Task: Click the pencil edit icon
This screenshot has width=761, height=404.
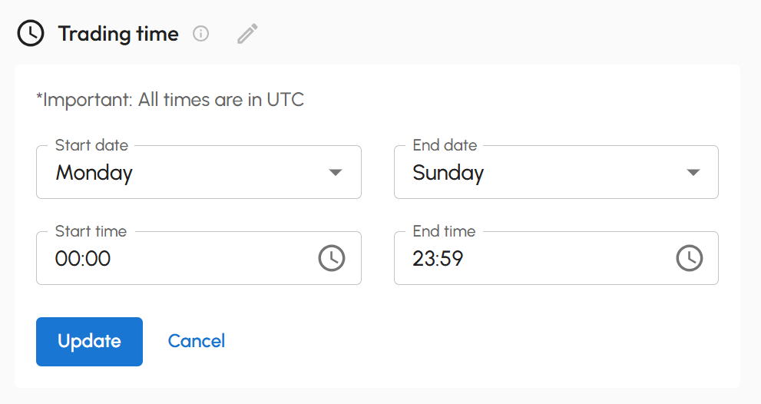Action: coord(247,34)
